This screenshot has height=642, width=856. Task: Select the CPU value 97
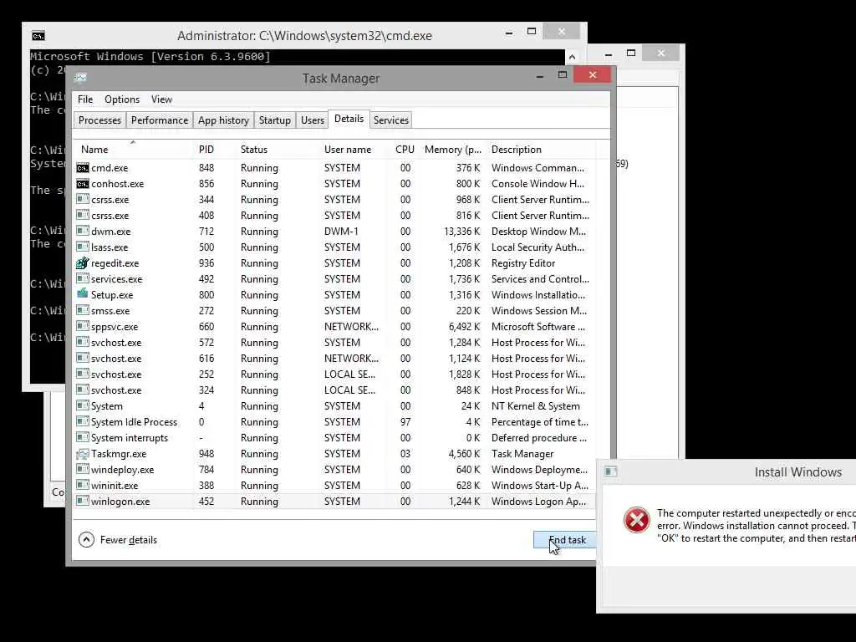[405, 422]
